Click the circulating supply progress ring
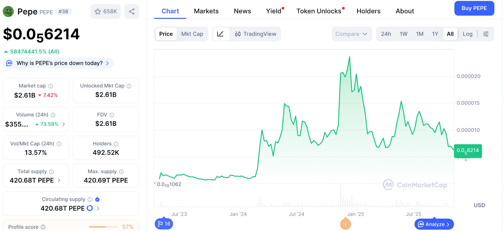This screenshot has width=504, height=231. (90, 208)
